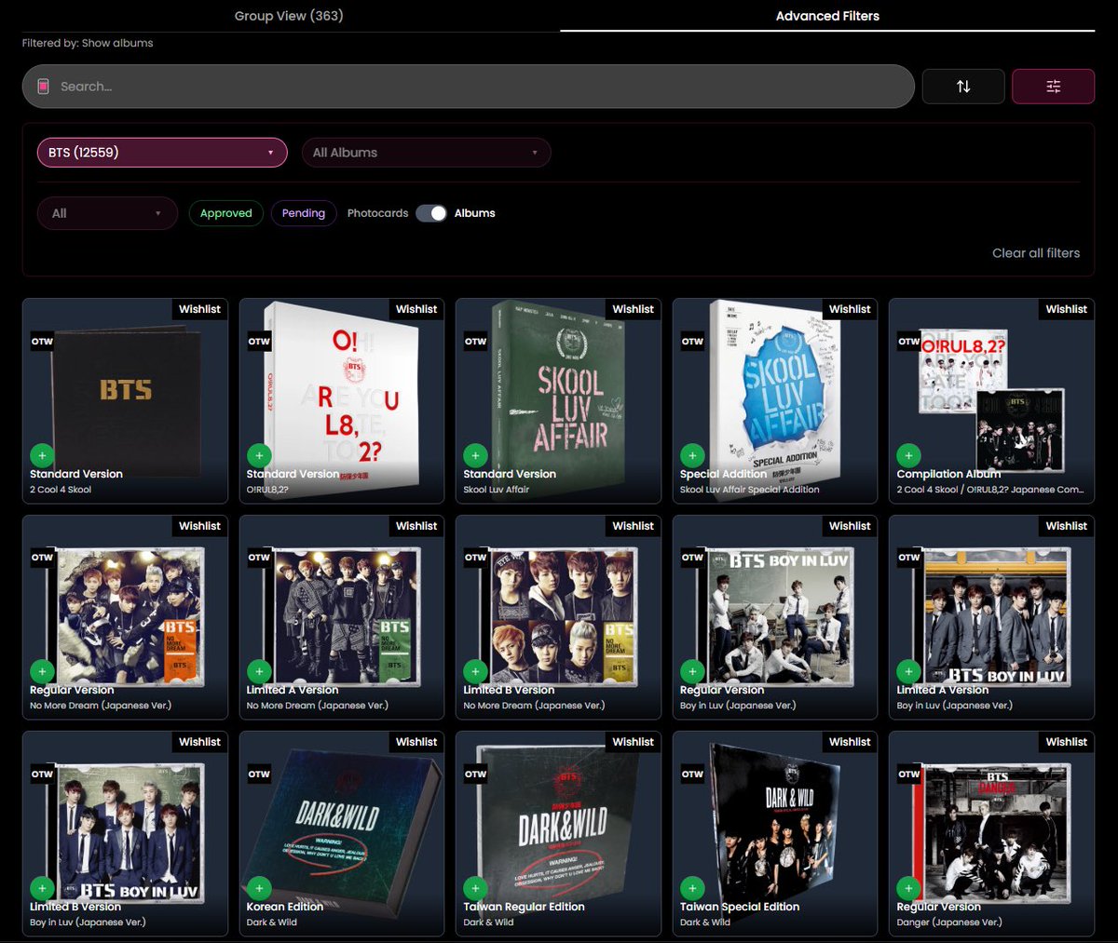Image resolution: width=1118 pixels, height=943 pixels.
Task: Add Compilation Album with green plus
Action: pyautogui.click(x=908, y=455)
